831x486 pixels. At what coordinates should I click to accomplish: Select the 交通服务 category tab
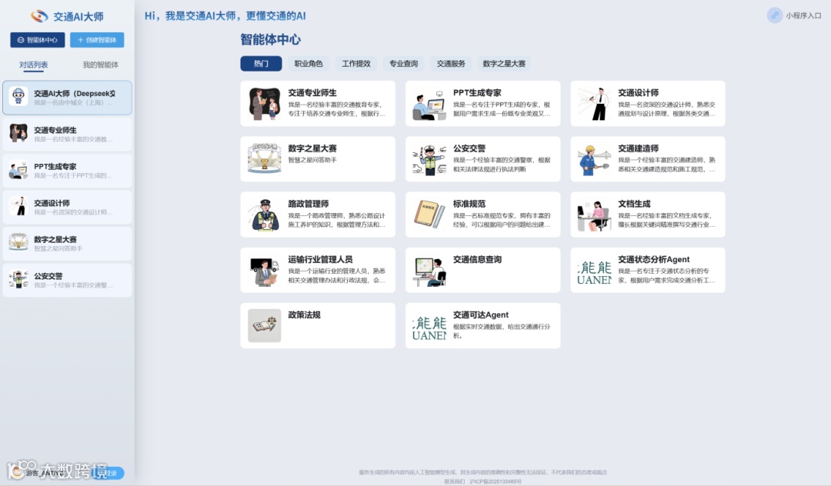point(451,64)
